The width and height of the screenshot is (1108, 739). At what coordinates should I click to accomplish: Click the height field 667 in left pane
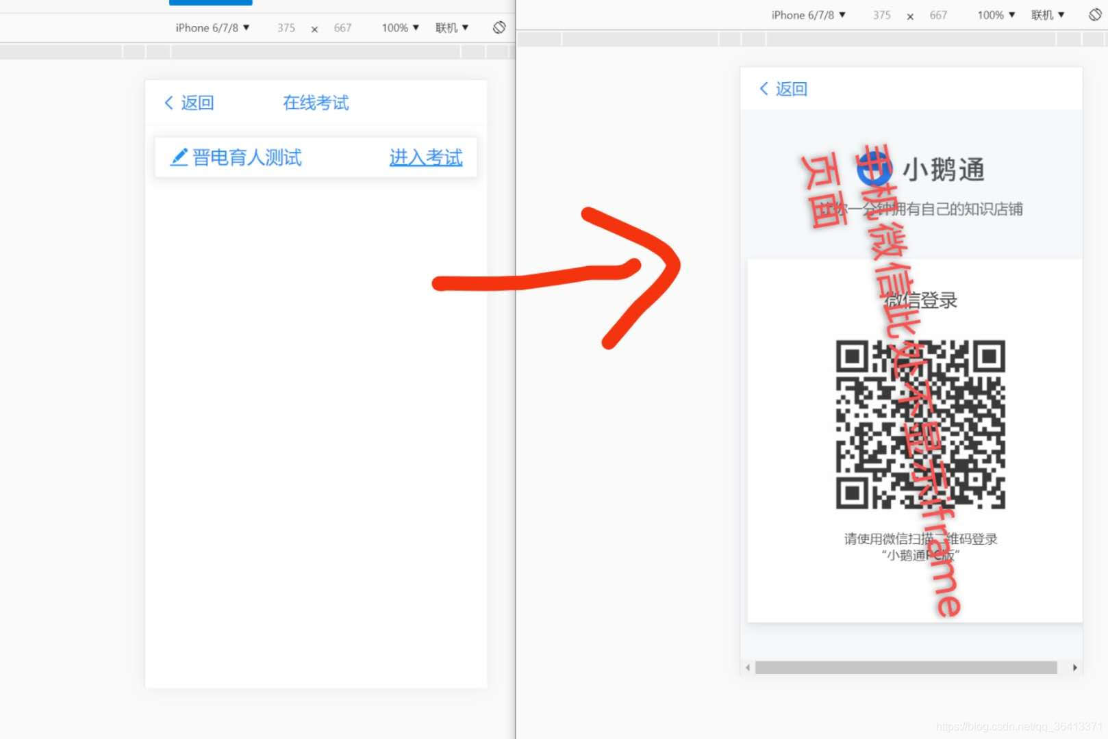342,28
